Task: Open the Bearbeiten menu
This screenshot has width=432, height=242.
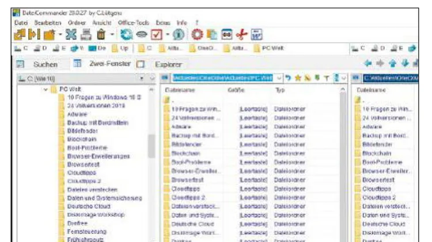Action: pos(48,23)
